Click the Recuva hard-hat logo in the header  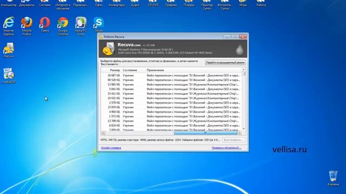click(109, 48)
